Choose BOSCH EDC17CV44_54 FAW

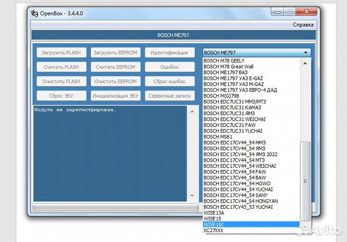click(251, 172)
